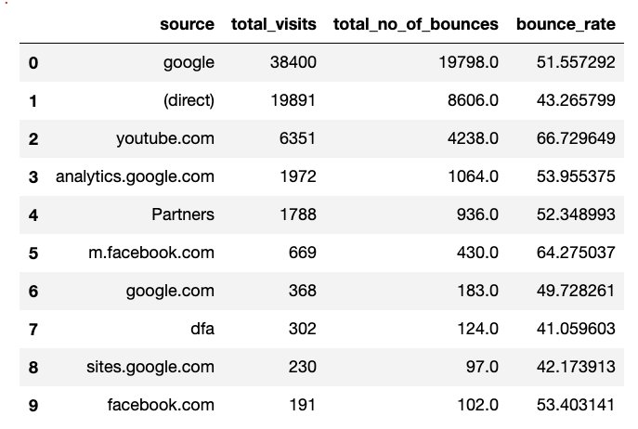Click the dfa source cell
638x429 pixels.
click(202, 329)
